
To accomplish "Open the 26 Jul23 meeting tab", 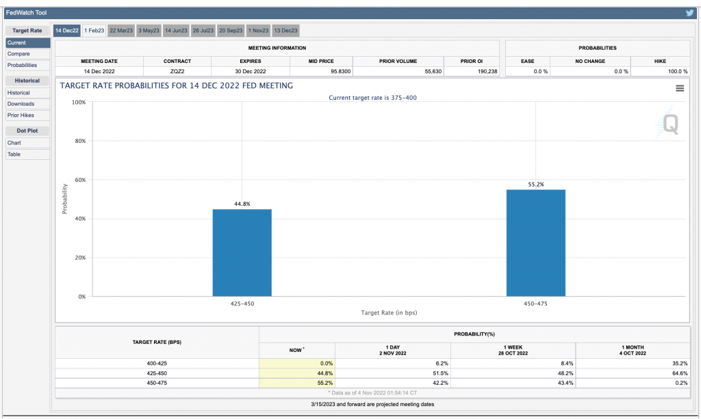I will [x=203, y=31].
